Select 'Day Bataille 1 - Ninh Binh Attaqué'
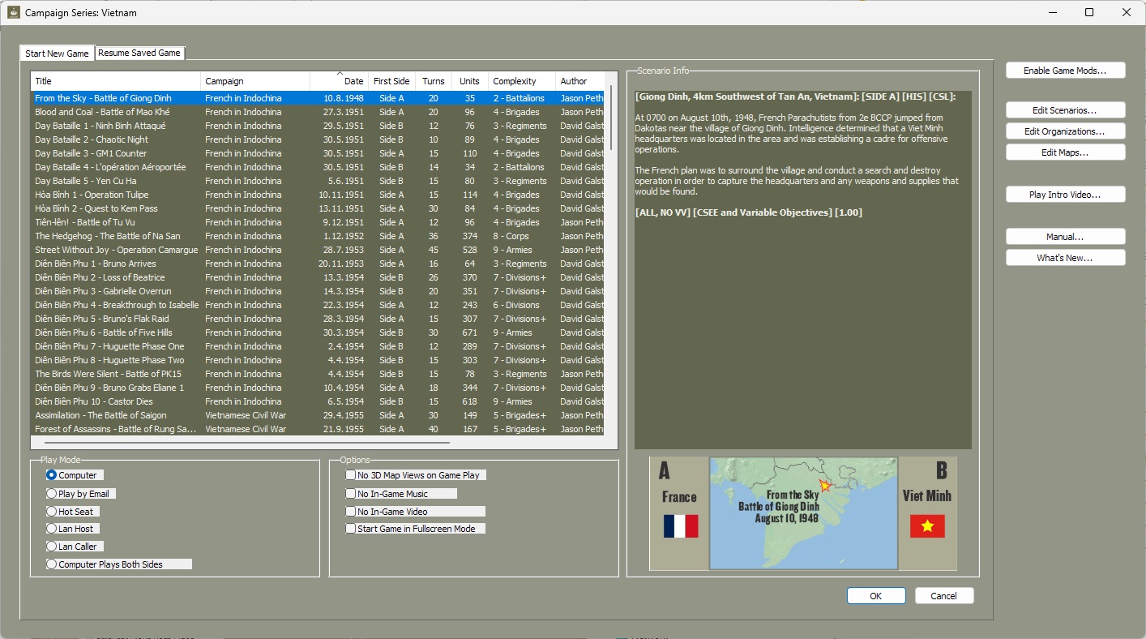The width and height of the screenshot is (1146, 639). point(318,126)
